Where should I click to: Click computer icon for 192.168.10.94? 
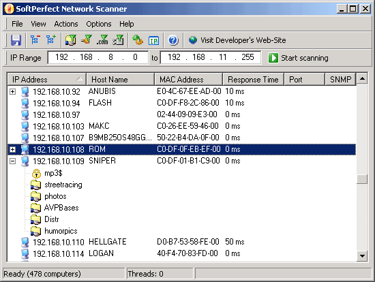[x=25, y=104]
